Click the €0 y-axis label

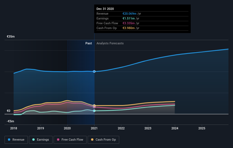9,111
